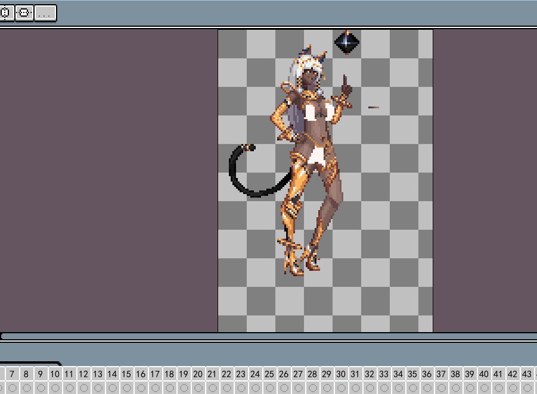Toggle the horizontal symmetry mode button
This screenshot has height=394, width=537.
tap(6, 13)
